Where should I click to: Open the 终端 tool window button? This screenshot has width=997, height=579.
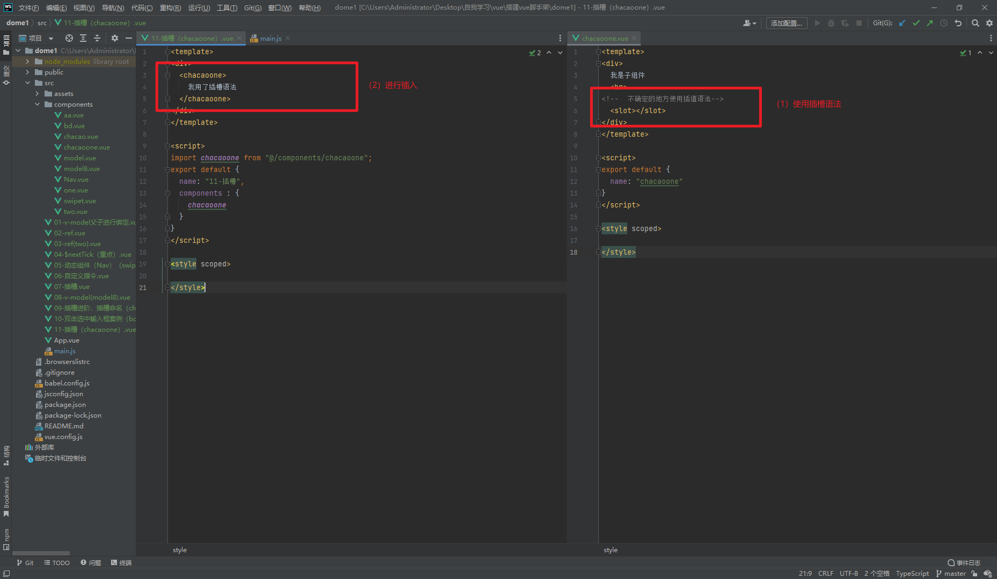click(x=121, y=563)
